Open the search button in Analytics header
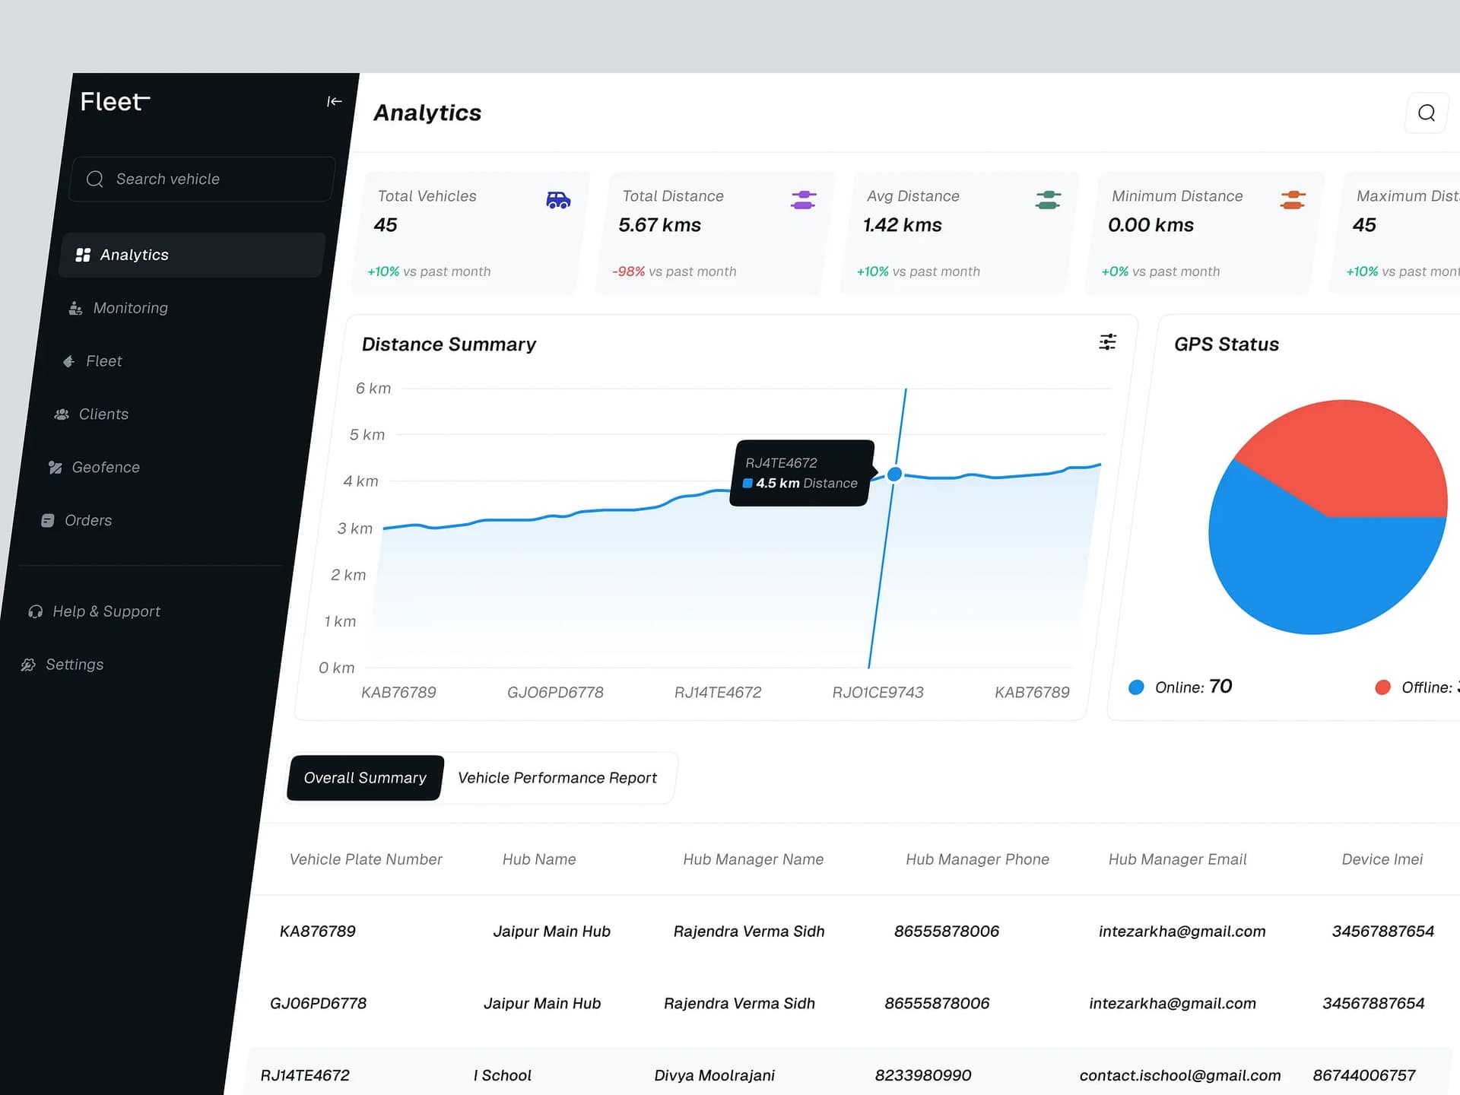The height and width of the screenshot is (1095, 1460). (1427, 113)
